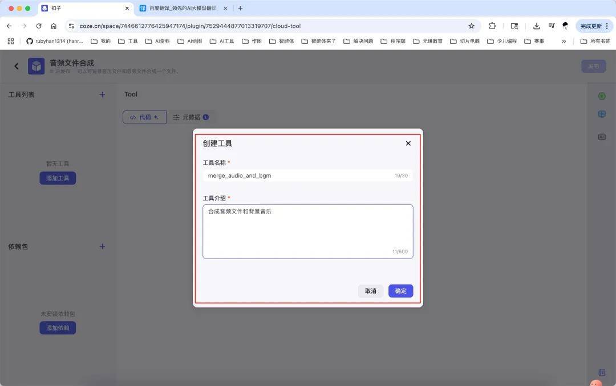Click plus icon next to 依赖包
This screenshot has width=616, height=386.
[102, 247]
